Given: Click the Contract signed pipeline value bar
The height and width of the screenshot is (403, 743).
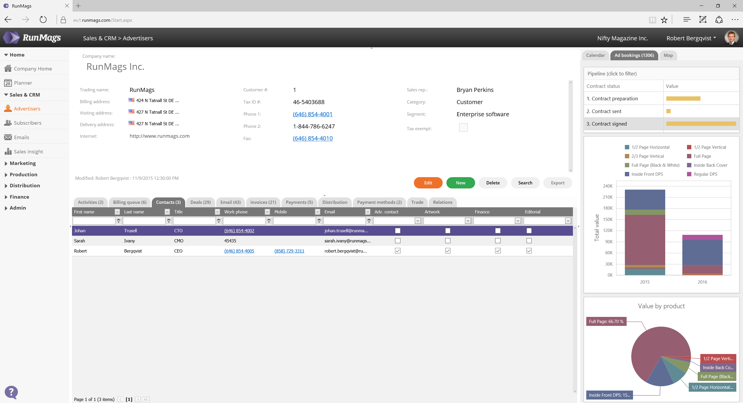Looking at the screenshot, I should pyautogui.click(x=701, y=124).
